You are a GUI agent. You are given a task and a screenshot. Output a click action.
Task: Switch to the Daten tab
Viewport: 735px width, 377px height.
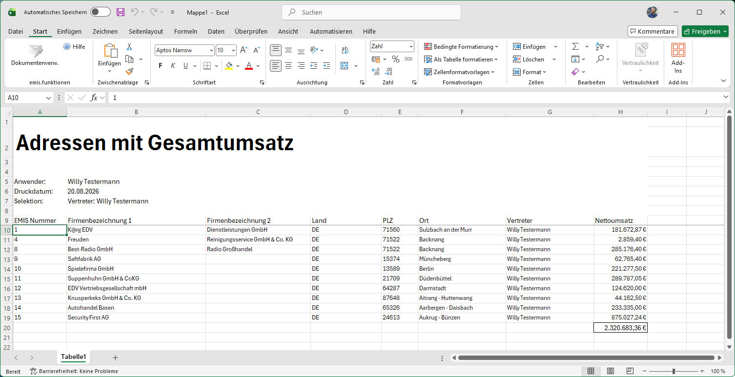[216, 31]
